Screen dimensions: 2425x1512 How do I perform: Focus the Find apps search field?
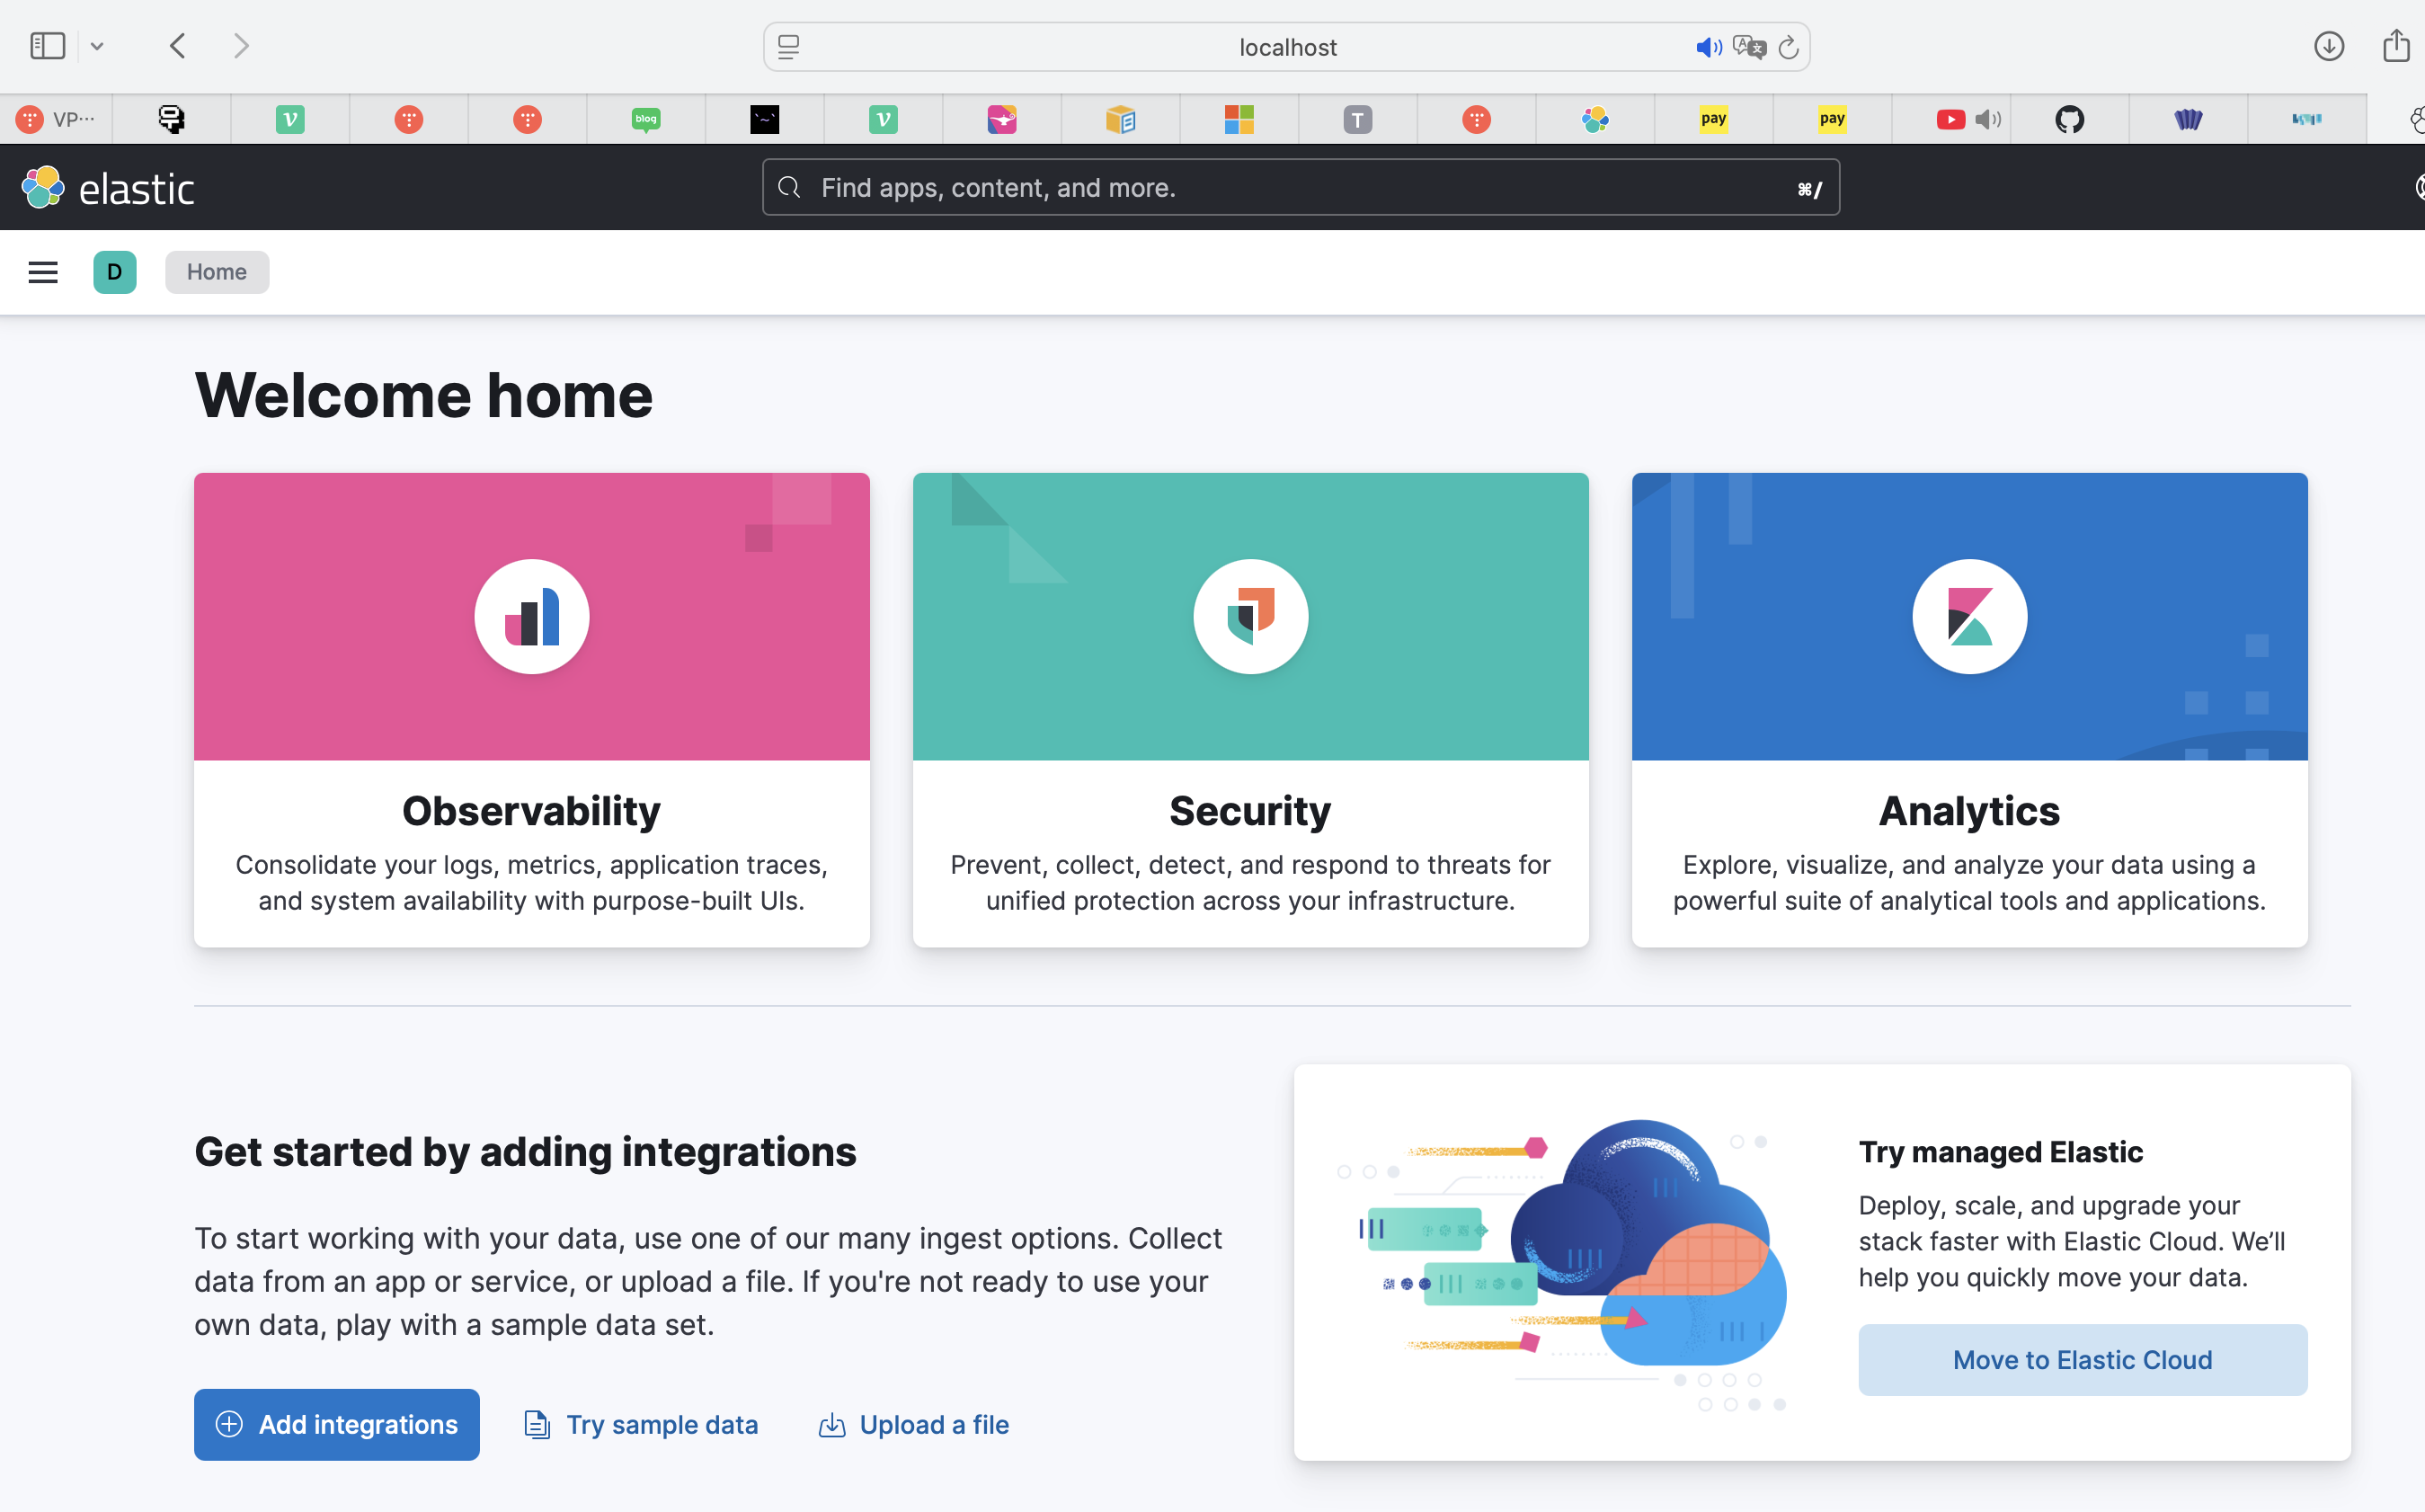[1300, 188]
